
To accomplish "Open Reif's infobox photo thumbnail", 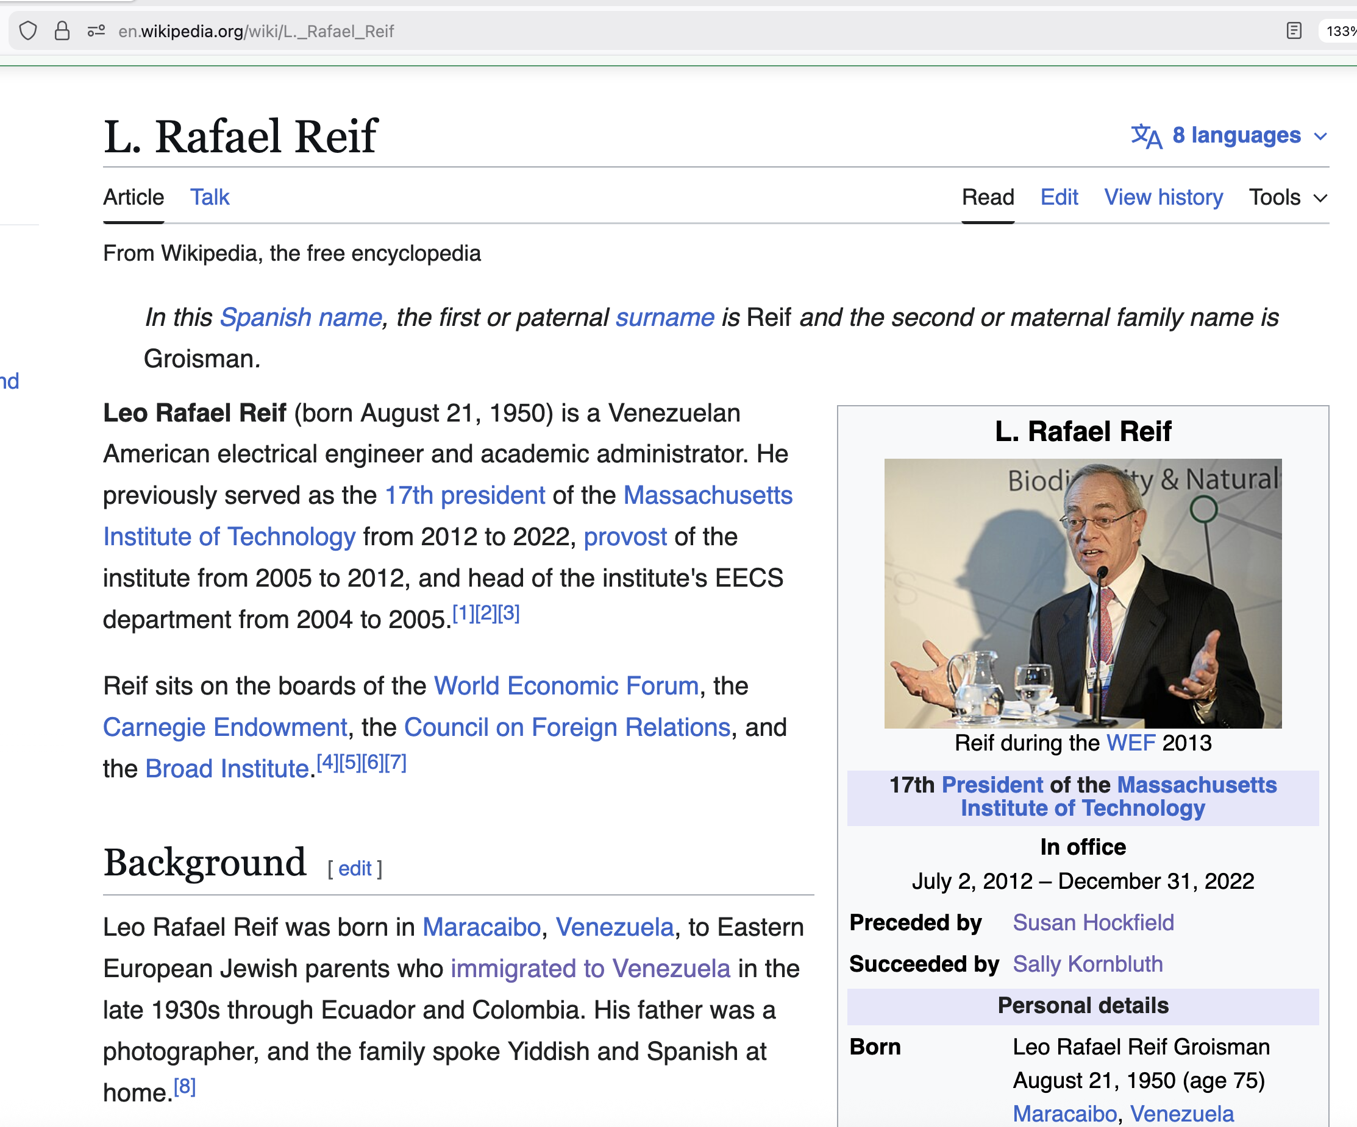I will click(x=1083, y=593).
